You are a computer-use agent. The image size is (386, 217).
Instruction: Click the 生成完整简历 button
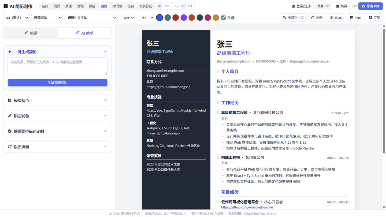(58, 83)
